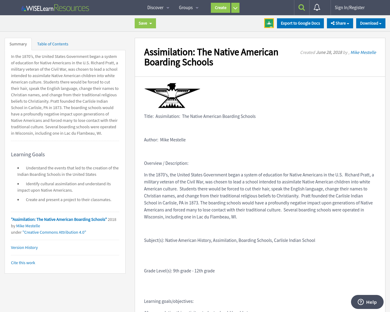Open author profile Mike Mestelle
The height and width of the screenshot is (312, 390).
[363, 52]
